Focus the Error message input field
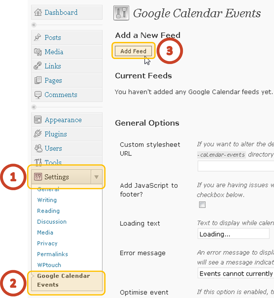This screenshot has height=298, width=274. tap(236, 273)
